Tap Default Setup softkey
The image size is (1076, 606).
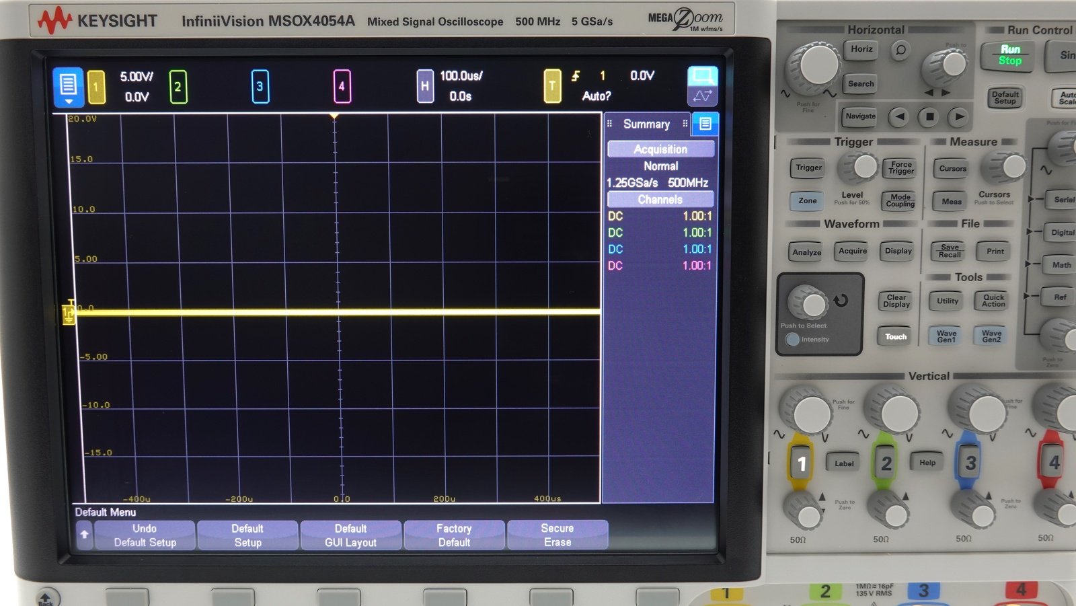(x=247, y=535)
